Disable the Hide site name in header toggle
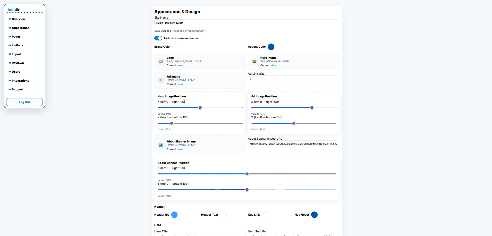The height and width of the screenshot is (236, 492). point(158,38)
